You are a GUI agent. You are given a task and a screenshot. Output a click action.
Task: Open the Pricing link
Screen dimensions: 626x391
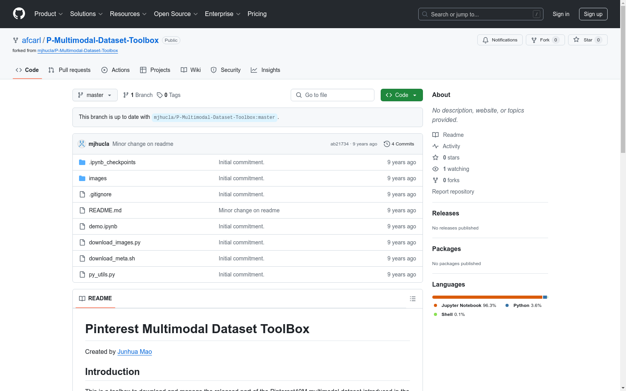tap(257, 14)
